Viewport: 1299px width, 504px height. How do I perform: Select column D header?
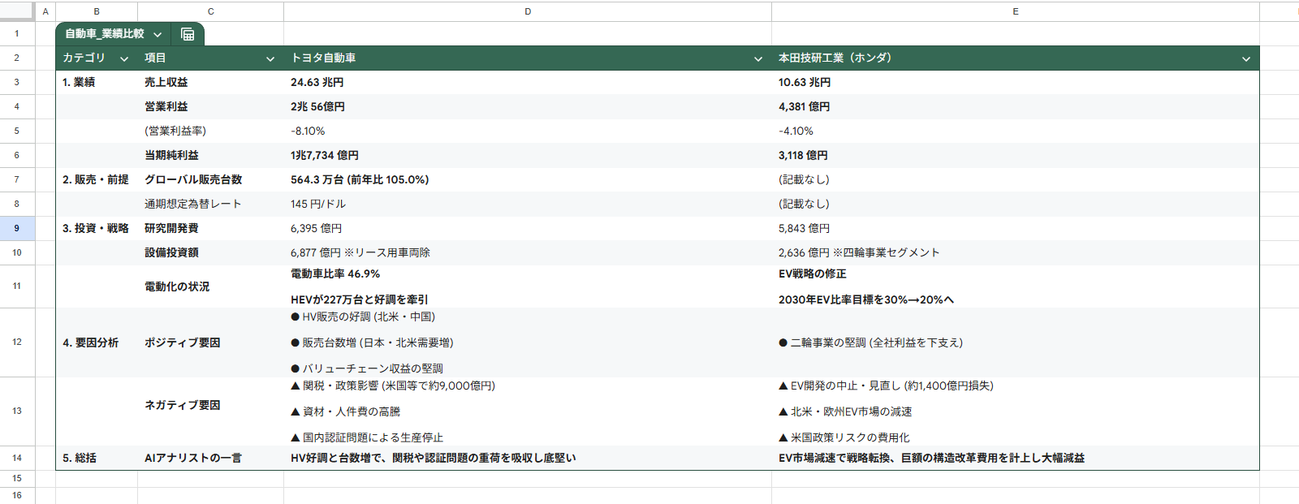[528, 11]
